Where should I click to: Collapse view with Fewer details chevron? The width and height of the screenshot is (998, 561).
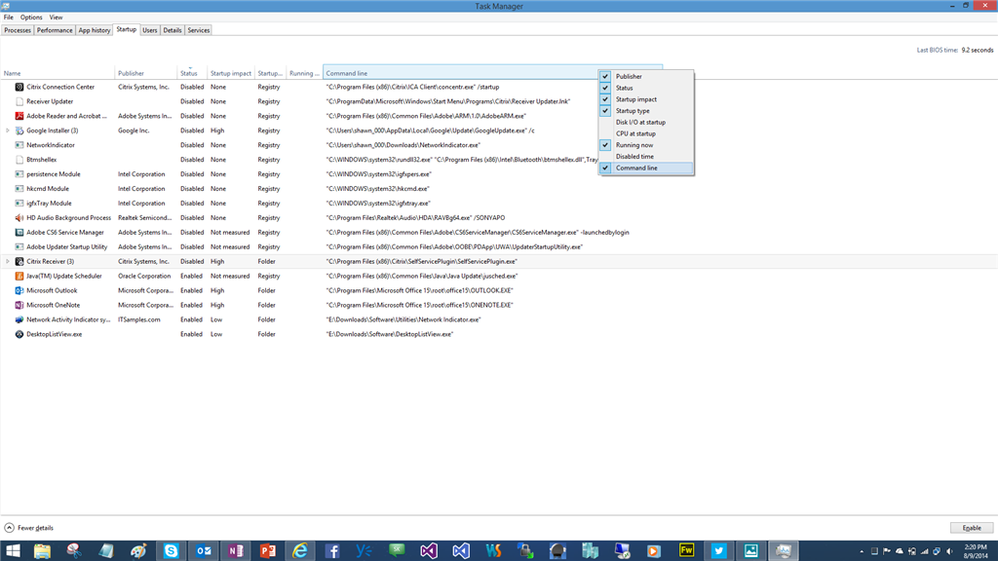pos(9,528)
